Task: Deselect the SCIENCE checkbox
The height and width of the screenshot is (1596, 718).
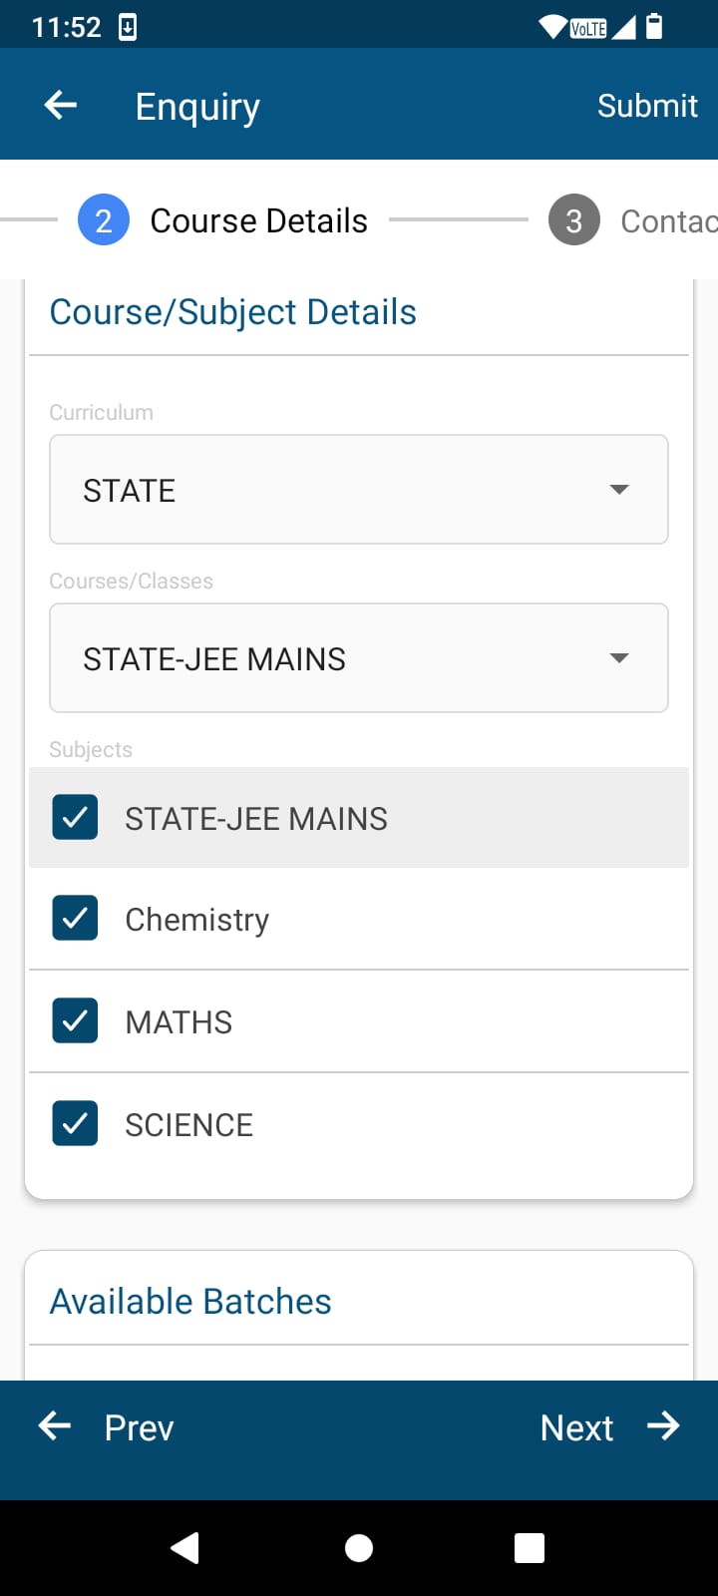Action: pyautogui.click(x=75, y=1124)
